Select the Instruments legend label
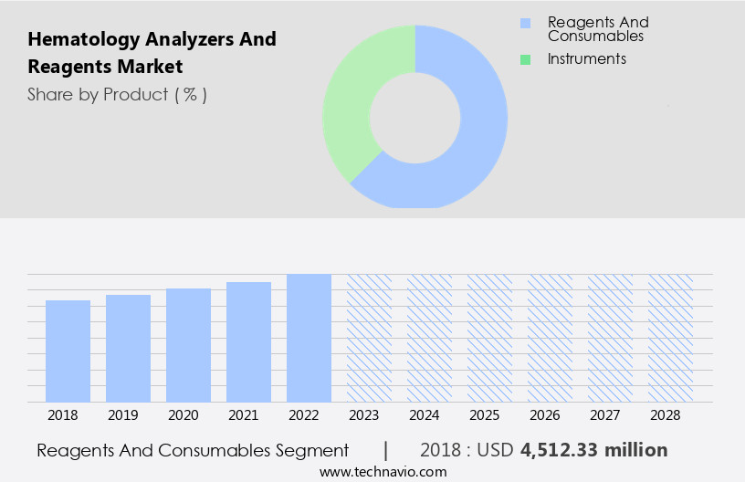The image size is (745, 482). (586, 59)
